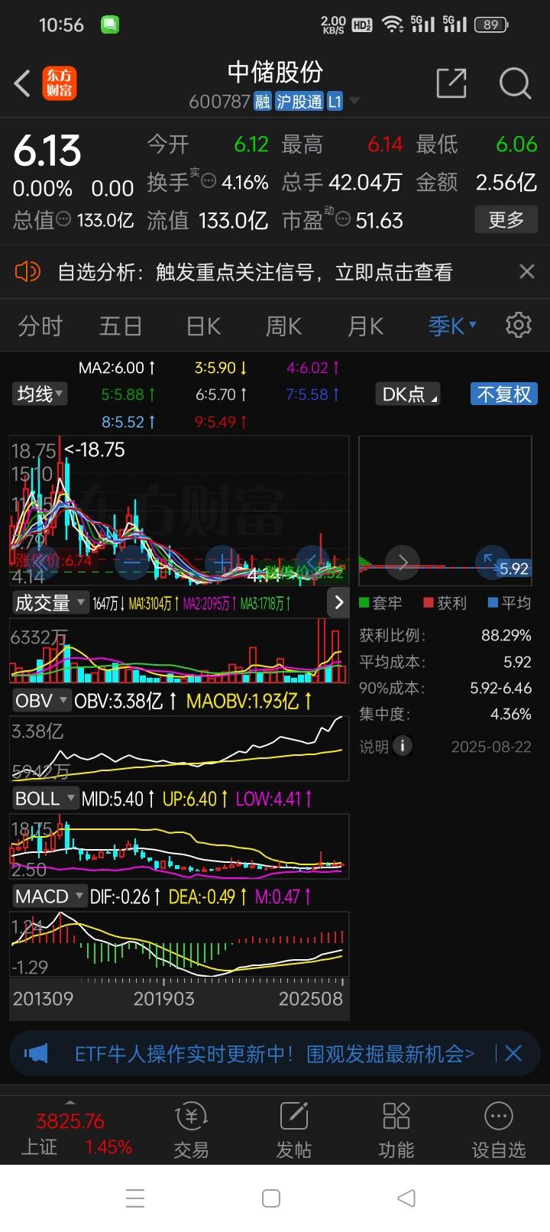Open the MACD indicator dropdown
This screenshot has width=550, height=1232.
pos(49,896)
